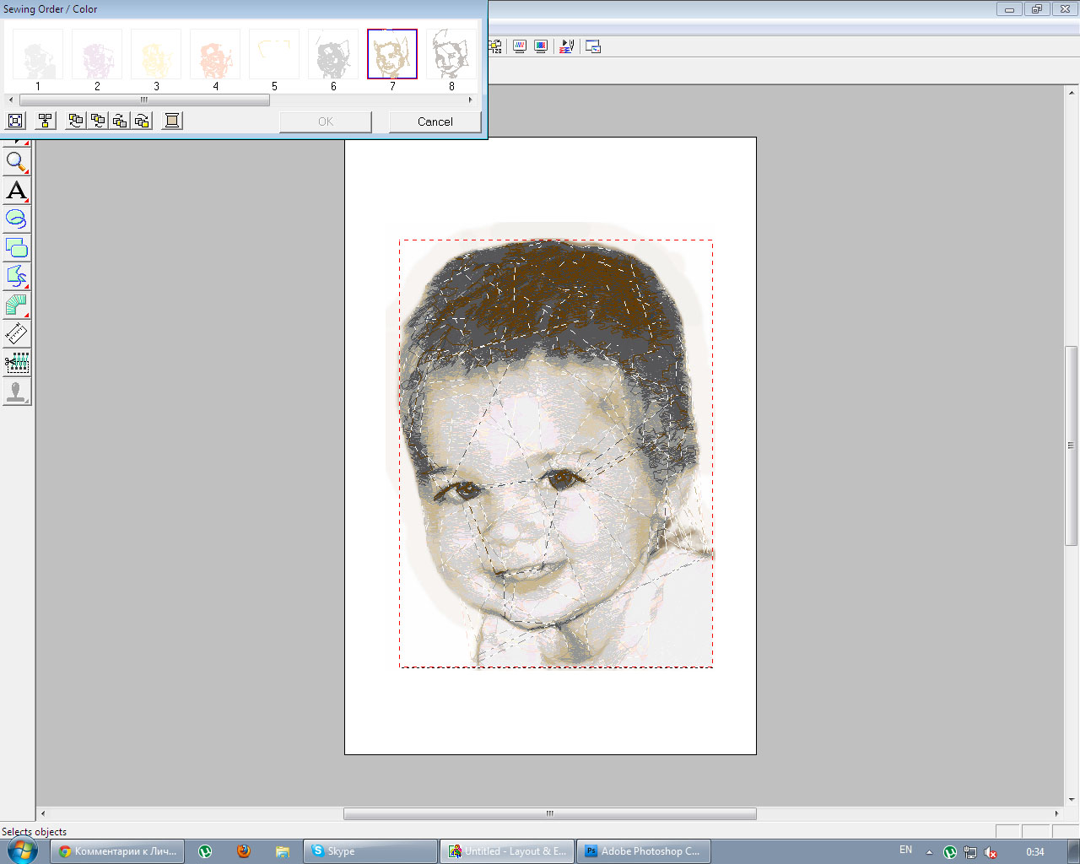Restore down the inner document window
1080x864 pixels.
tap(1037, 9)
